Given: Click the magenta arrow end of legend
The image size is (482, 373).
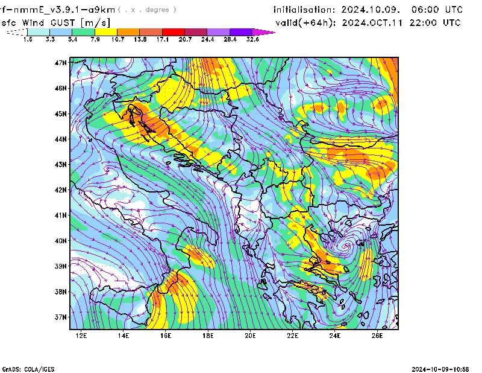Looking at the screenshot, I should 263,32.
